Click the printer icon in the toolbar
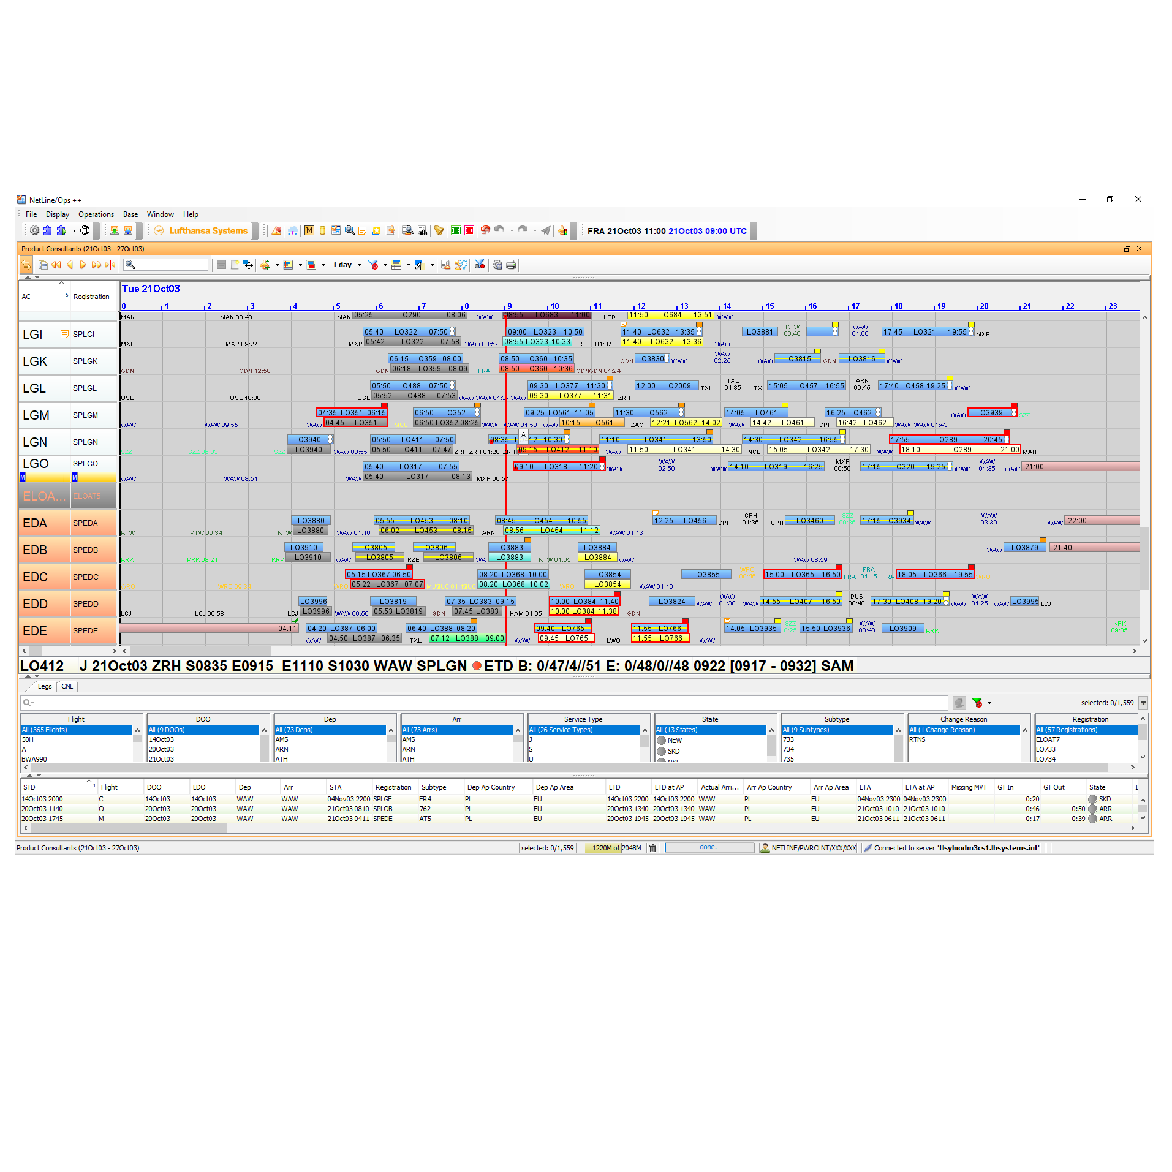1172x1172 pixels. coord(512,265)
